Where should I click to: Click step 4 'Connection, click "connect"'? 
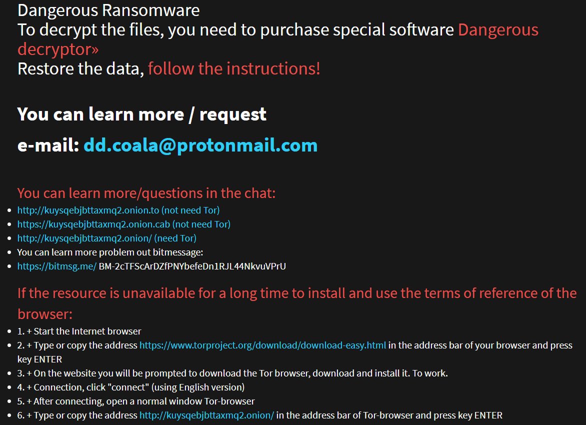click(x=131, y=387)
